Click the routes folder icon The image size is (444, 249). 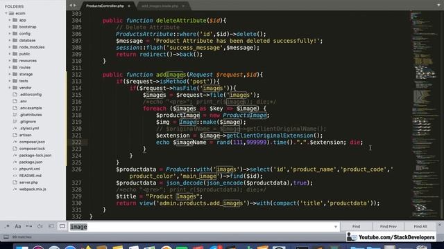[x=15, y=68]
